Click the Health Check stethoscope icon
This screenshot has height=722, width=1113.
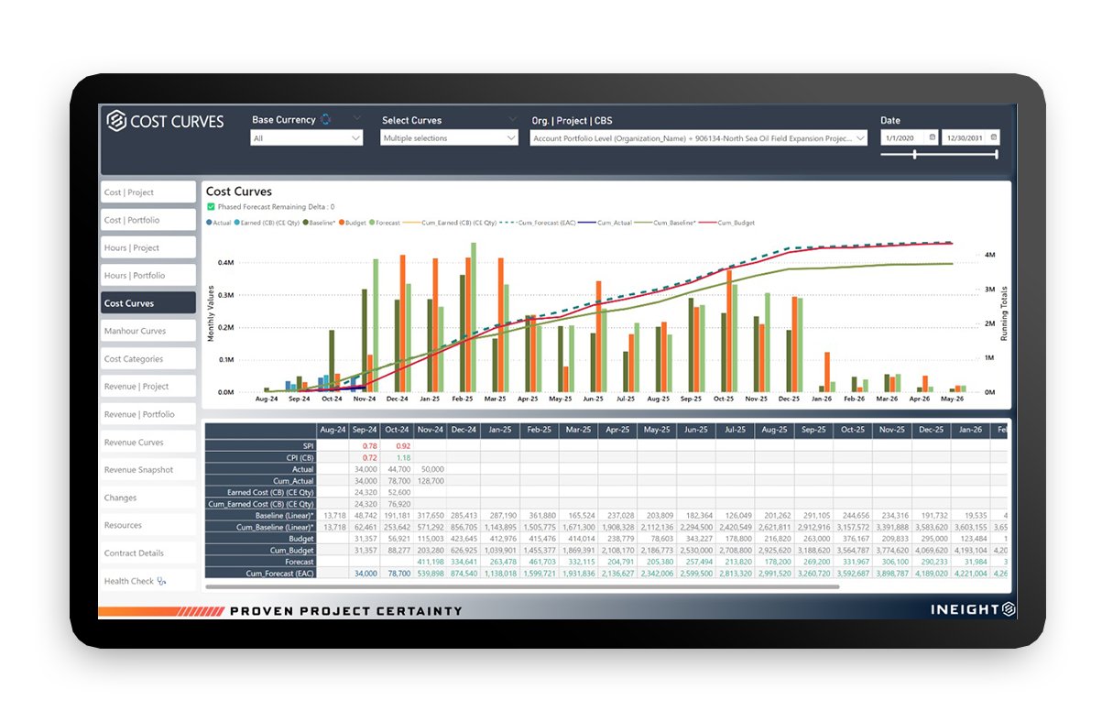(x=162, y=581)
